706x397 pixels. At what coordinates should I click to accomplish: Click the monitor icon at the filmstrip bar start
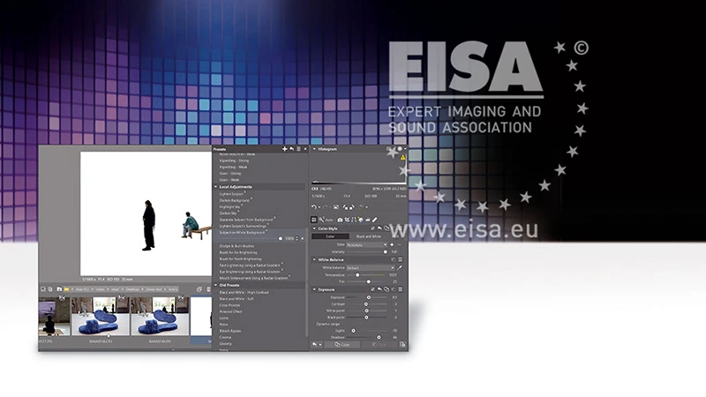[43, 289]
